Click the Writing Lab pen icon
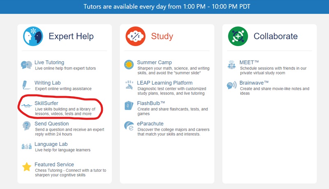This screenshot has height=189, width=329. tap(27, 85)
